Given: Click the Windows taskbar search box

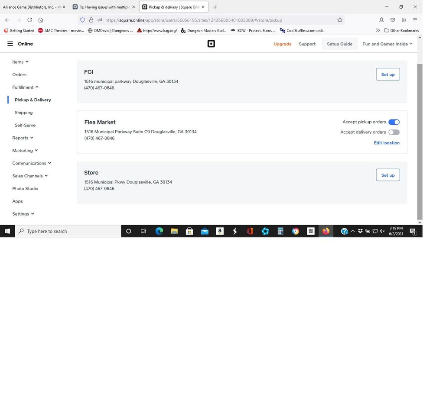Looking at the screenshot, I should [68, 231].
